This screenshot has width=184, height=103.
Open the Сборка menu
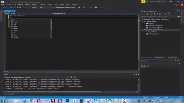[x=28, y=5]
